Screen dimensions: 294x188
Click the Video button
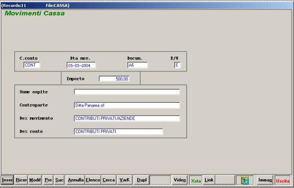180,180
